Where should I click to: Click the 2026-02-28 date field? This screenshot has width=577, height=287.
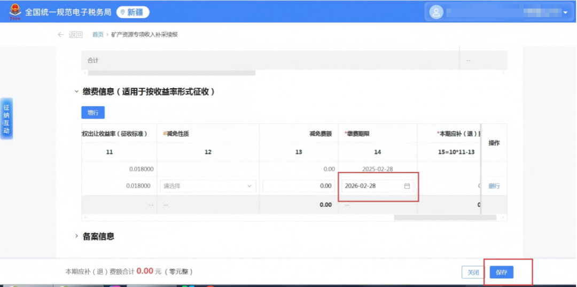tap(378, 186)
